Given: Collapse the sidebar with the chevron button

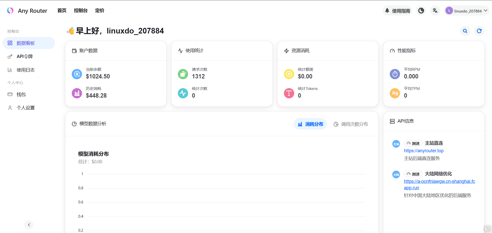Looking at the screenshot, I should [x=29, y=225].
